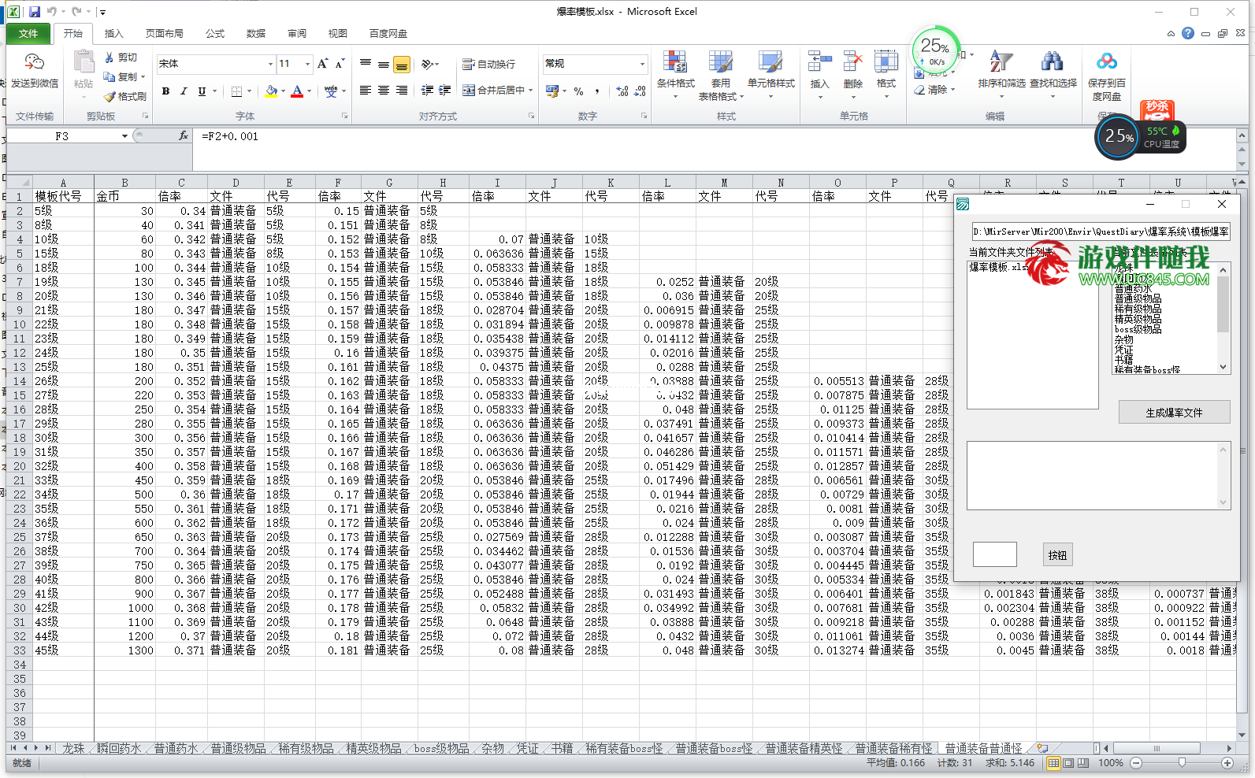This screenshot has height=778, width=1255.
Task: Select boss级物品 in the dialog sheet list
Action: click(x=1138, y=329)
